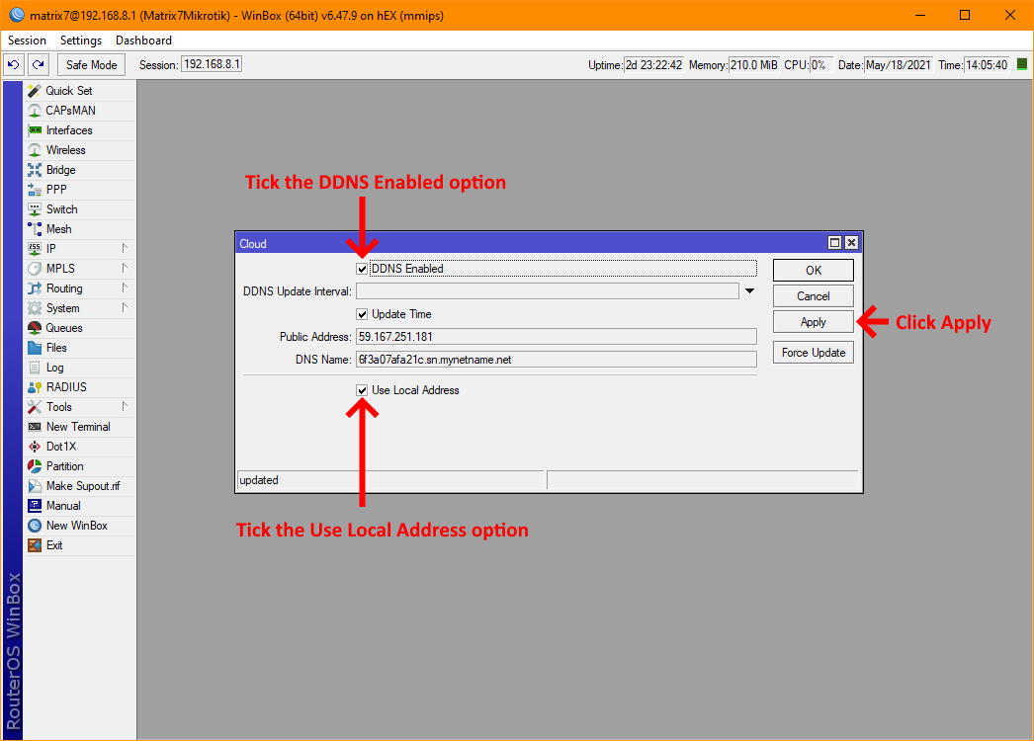The height and width of the screenshot is (741, 1034).
Task: Launch New Terminal
Action: point(79,427)
